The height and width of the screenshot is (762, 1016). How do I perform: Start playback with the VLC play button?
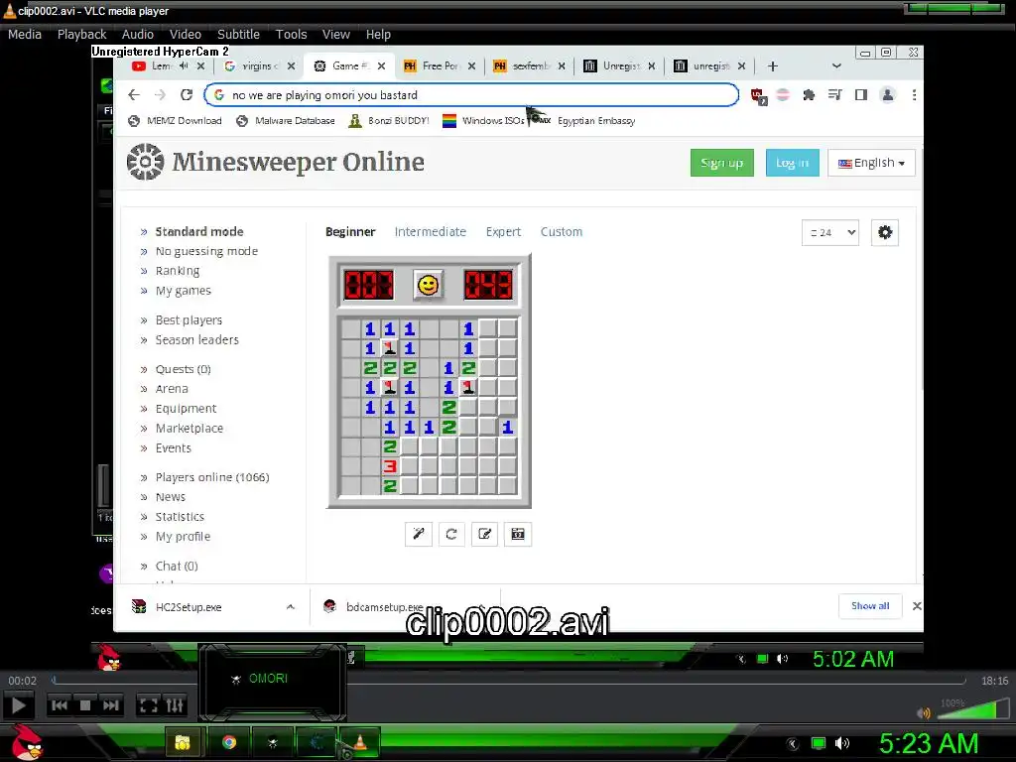pos(19,705)
